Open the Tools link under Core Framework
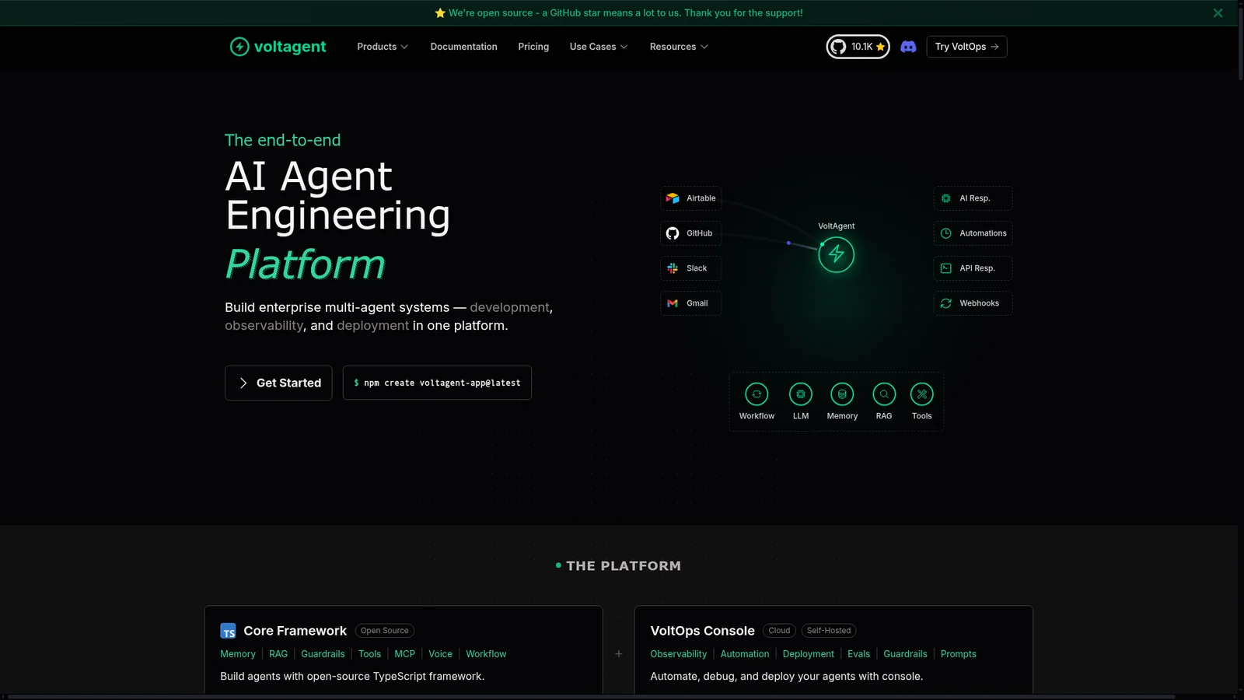 pyautogui.click(x=369, y=654)
